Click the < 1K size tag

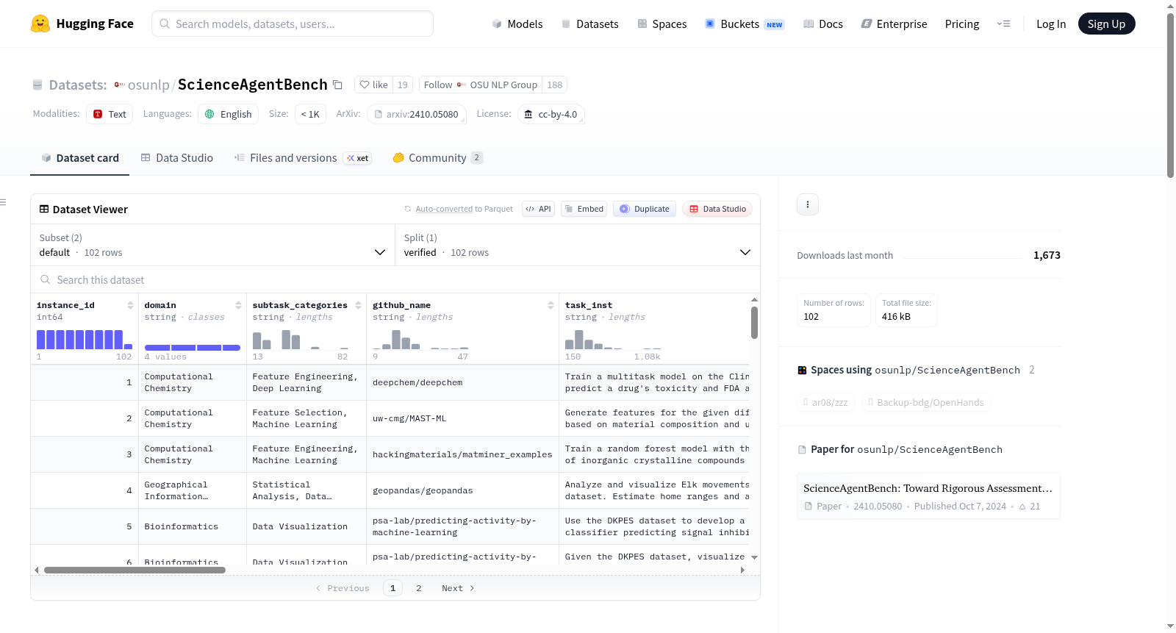point(310,114)
